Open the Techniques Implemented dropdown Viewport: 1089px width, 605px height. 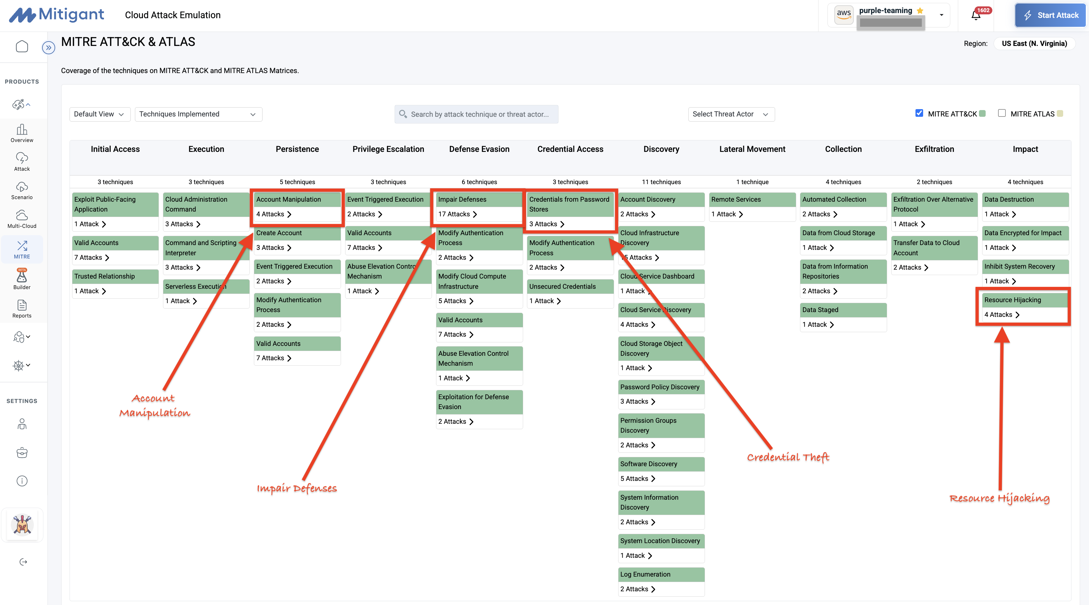point(198,114)
